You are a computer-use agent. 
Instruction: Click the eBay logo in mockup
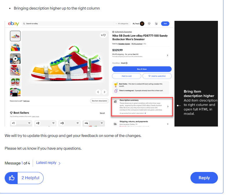coord(14,24)
